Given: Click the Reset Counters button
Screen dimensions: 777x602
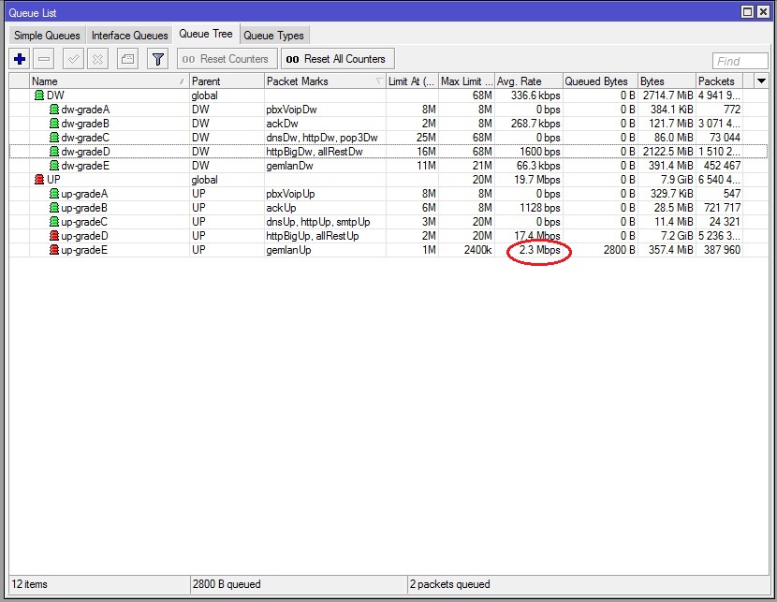Looking at the screenshot, I should tap(226, 59).
